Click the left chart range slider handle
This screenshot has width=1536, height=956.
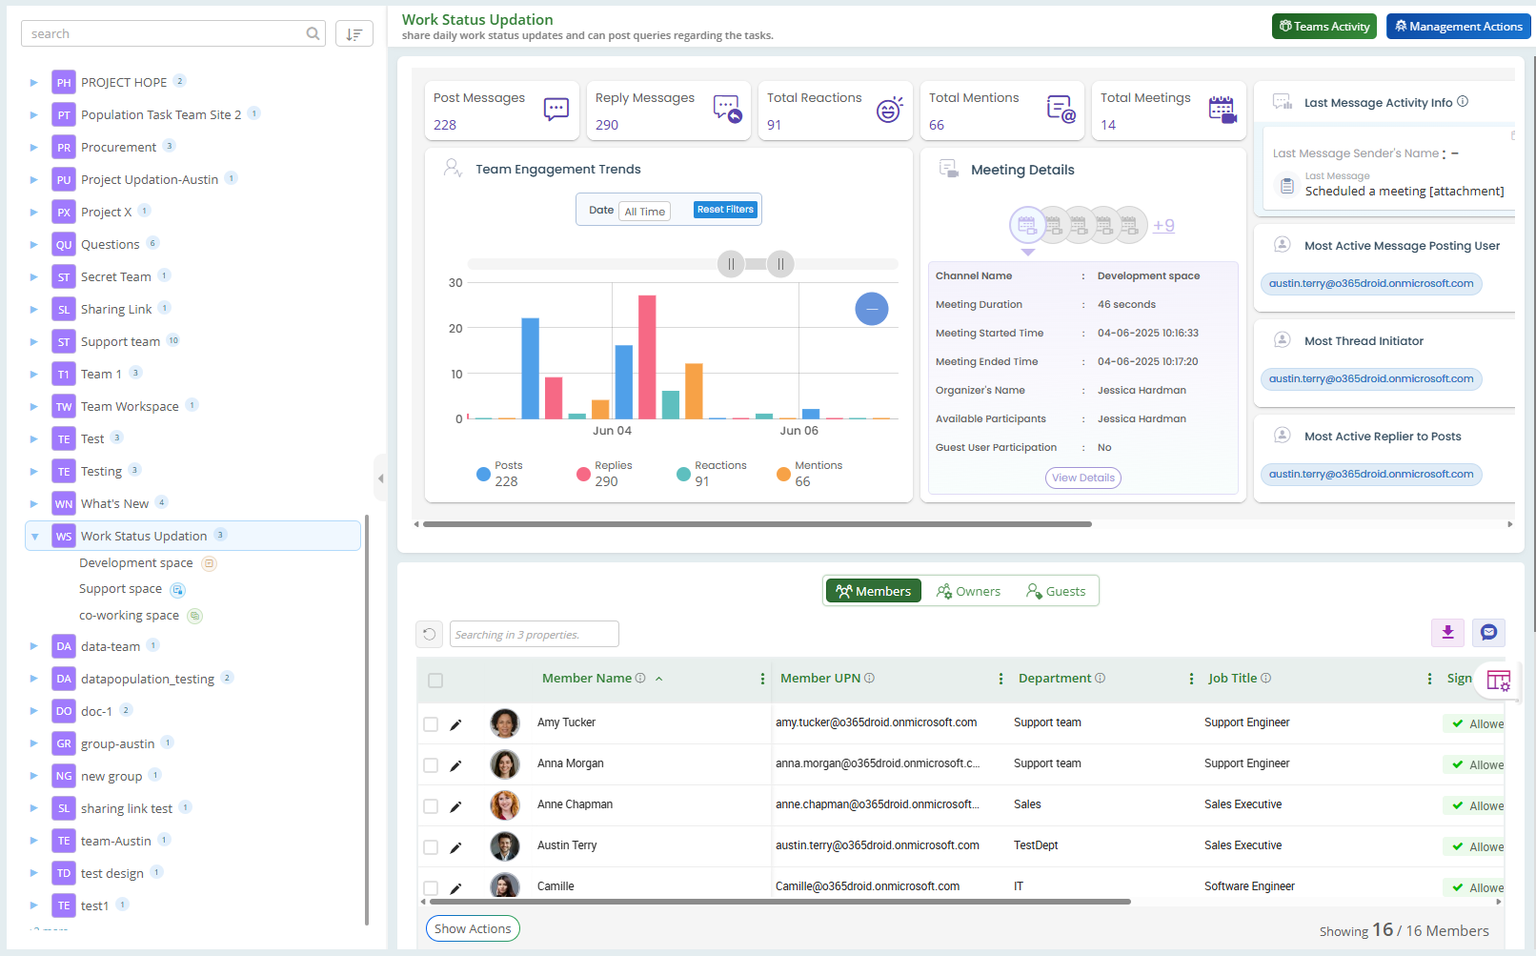tap(731, 264)
